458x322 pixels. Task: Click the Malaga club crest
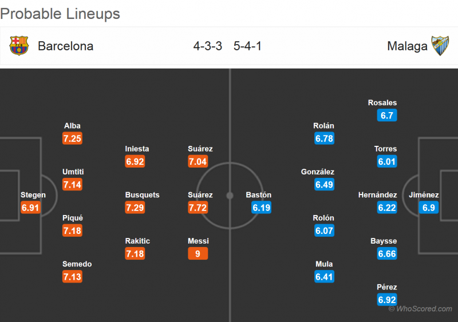tap(440, 46)
